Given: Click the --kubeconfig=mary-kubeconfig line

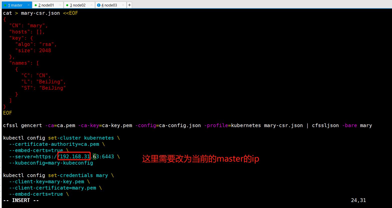Looking at the screenshot, I should click(x=51, y=163).
